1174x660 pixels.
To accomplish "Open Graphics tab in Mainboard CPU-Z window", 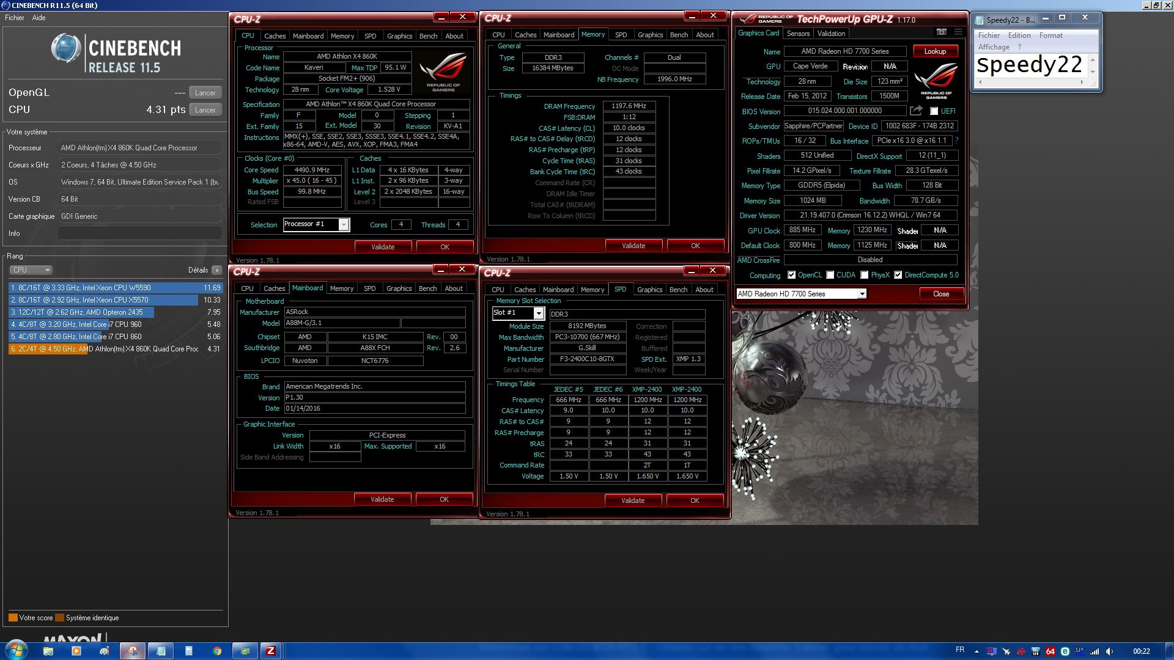I will click(399, 288).
